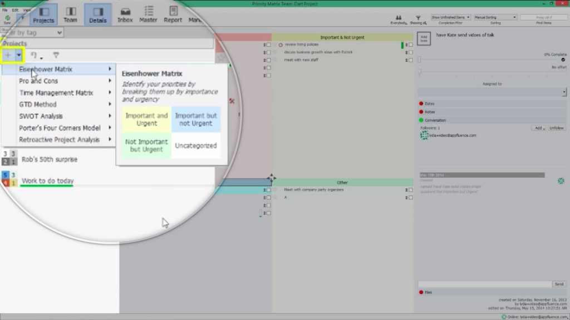570x320 pixels.
Task: Check off discuss business growth ideas with Patrick
Action: pos(411,52)
